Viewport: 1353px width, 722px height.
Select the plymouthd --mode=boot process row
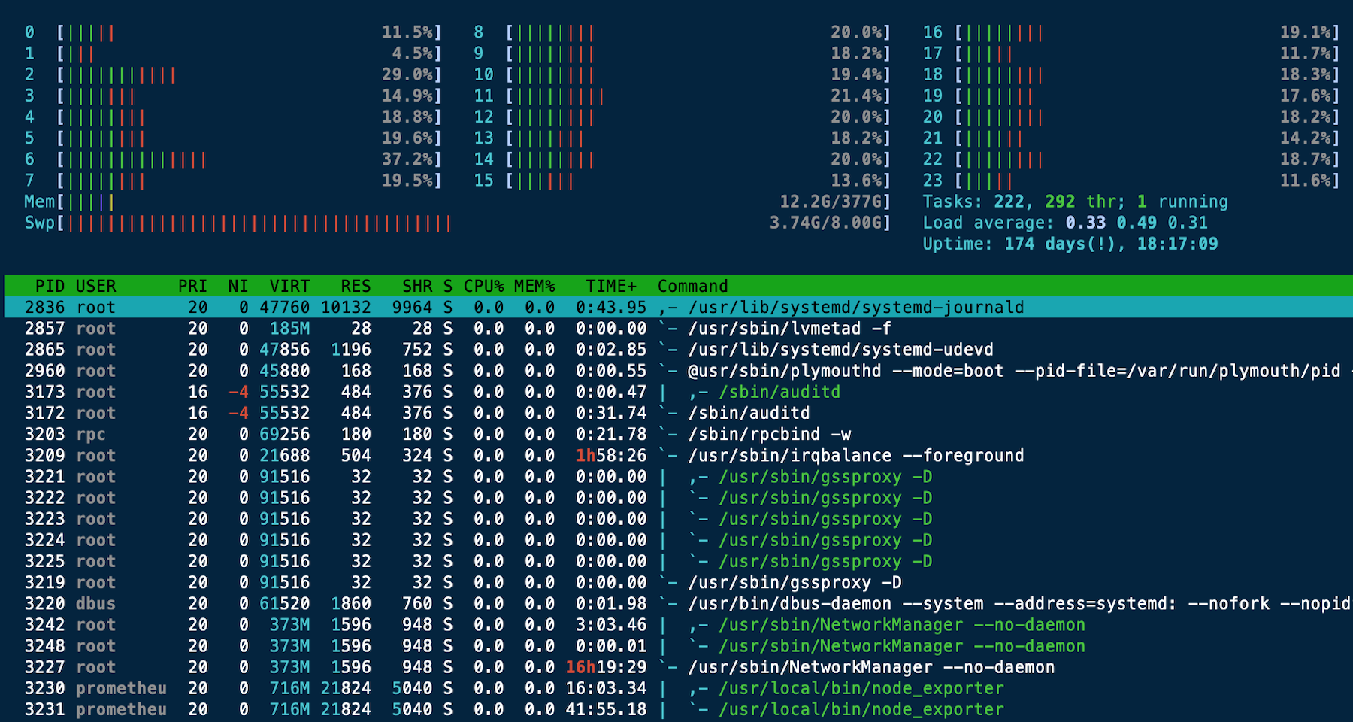pyautogui.click(x=678, y=371)
